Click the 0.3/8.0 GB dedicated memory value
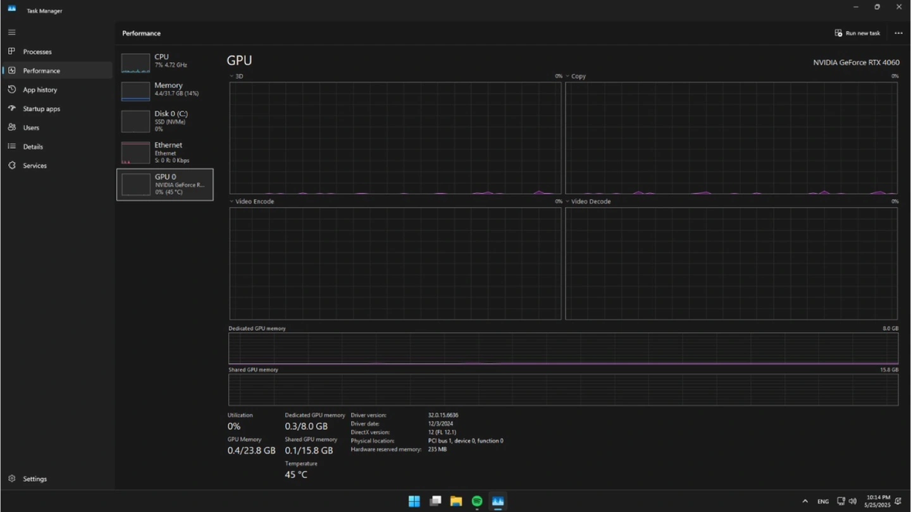This screenshot has width=911, height=512. point(306,427)
